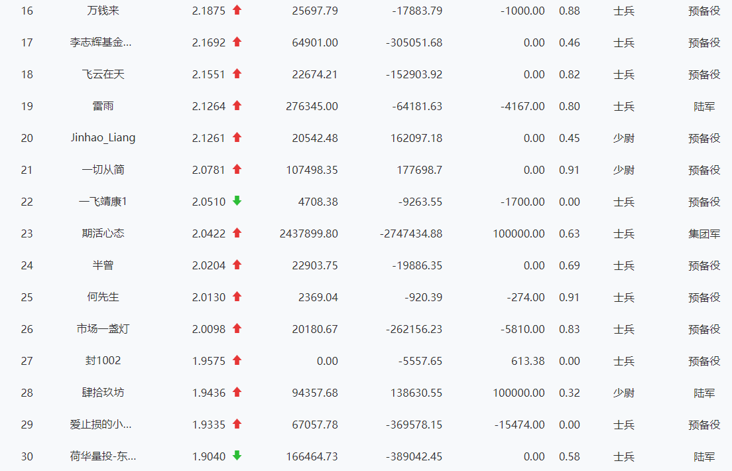Open 肆拾玖坊 trader page
The image size is (732, 471).
[x=103, y=393]
